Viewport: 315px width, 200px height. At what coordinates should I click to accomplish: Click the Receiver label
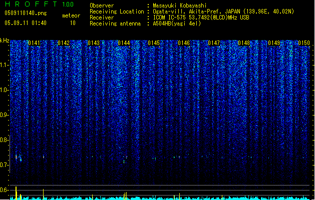pos(102,17)
